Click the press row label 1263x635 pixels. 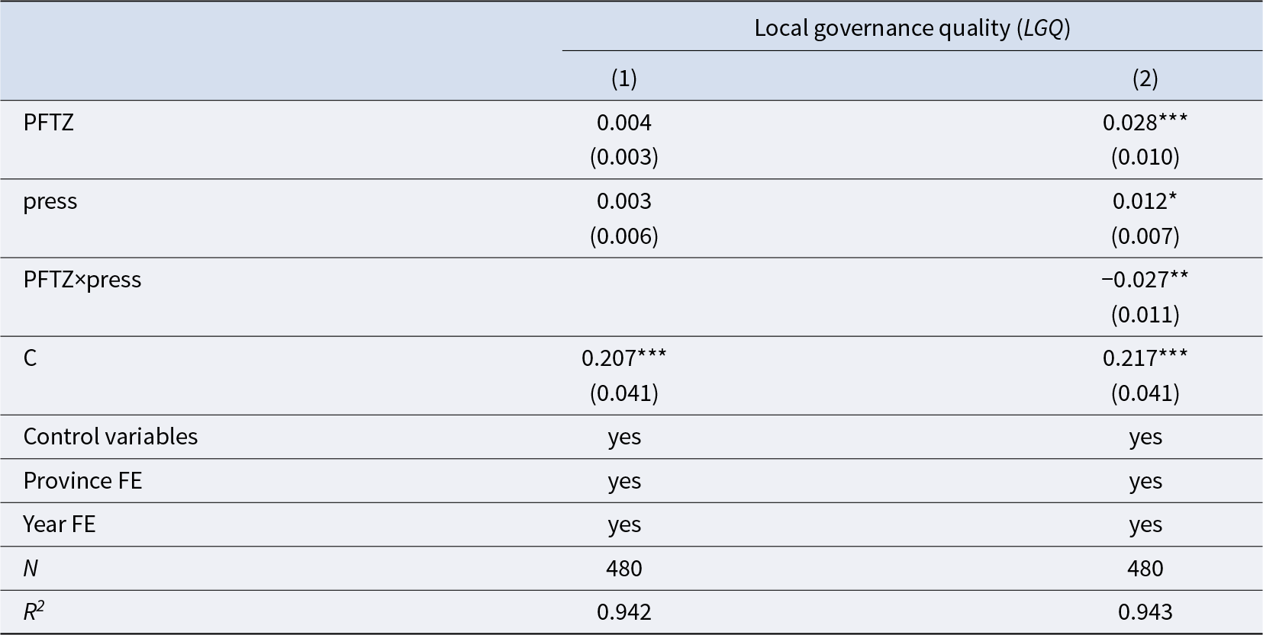[x=50, y=201]
